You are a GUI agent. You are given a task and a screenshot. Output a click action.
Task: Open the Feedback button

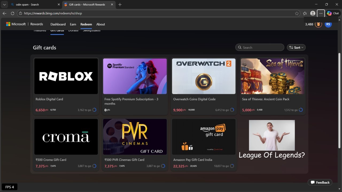coord(320,182)
